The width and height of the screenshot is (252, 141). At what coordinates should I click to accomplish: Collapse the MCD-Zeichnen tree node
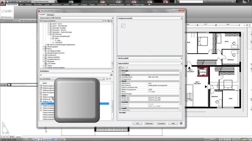tap(48, 34)
